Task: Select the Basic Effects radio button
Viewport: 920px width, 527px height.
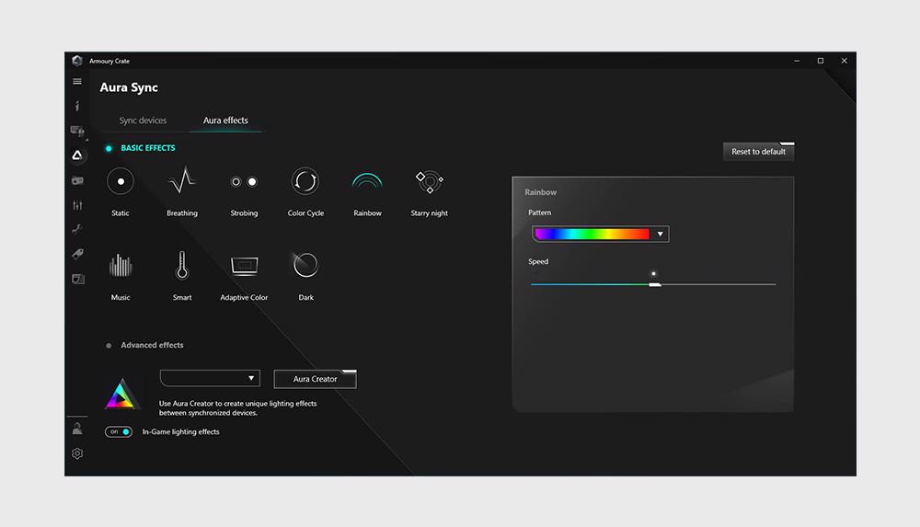Action: point(109,148)
